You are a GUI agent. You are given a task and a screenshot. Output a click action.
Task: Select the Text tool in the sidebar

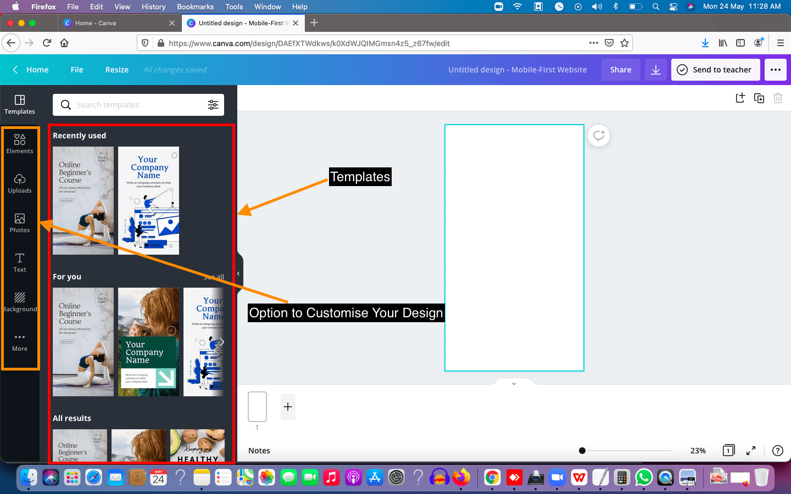[x=20, y=262]
